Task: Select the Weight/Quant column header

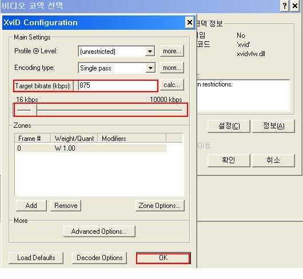Action: click(74, 139)
